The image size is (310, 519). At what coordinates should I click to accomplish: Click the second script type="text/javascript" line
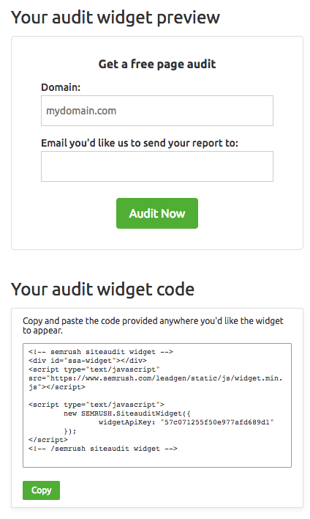click(97, 405)
